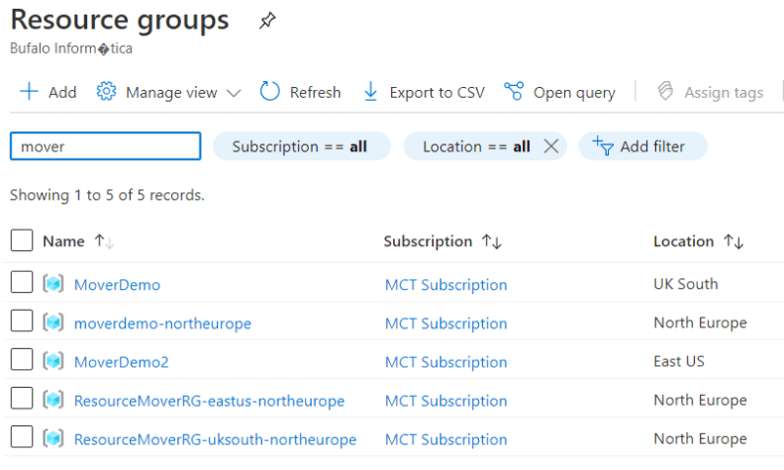Click the moverdemo-northeurope resource group icon
The width and height of the screenshot is (784, 470).
pyautogui.click(x=53, y=322)
